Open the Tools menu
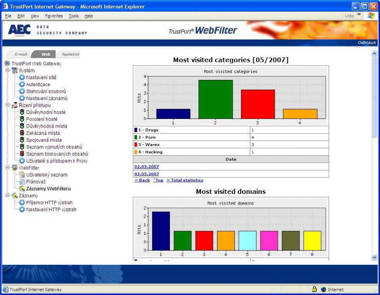The width and height of the screenshot is (380, 295). [x=74, y=16]
